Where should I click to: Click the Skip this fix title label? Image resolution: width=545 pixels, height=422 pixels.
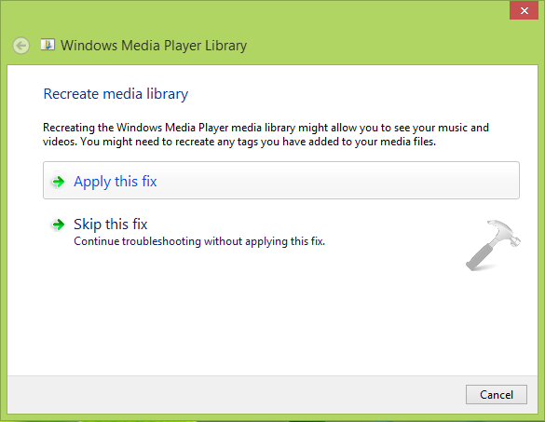(x=111, y=225)
